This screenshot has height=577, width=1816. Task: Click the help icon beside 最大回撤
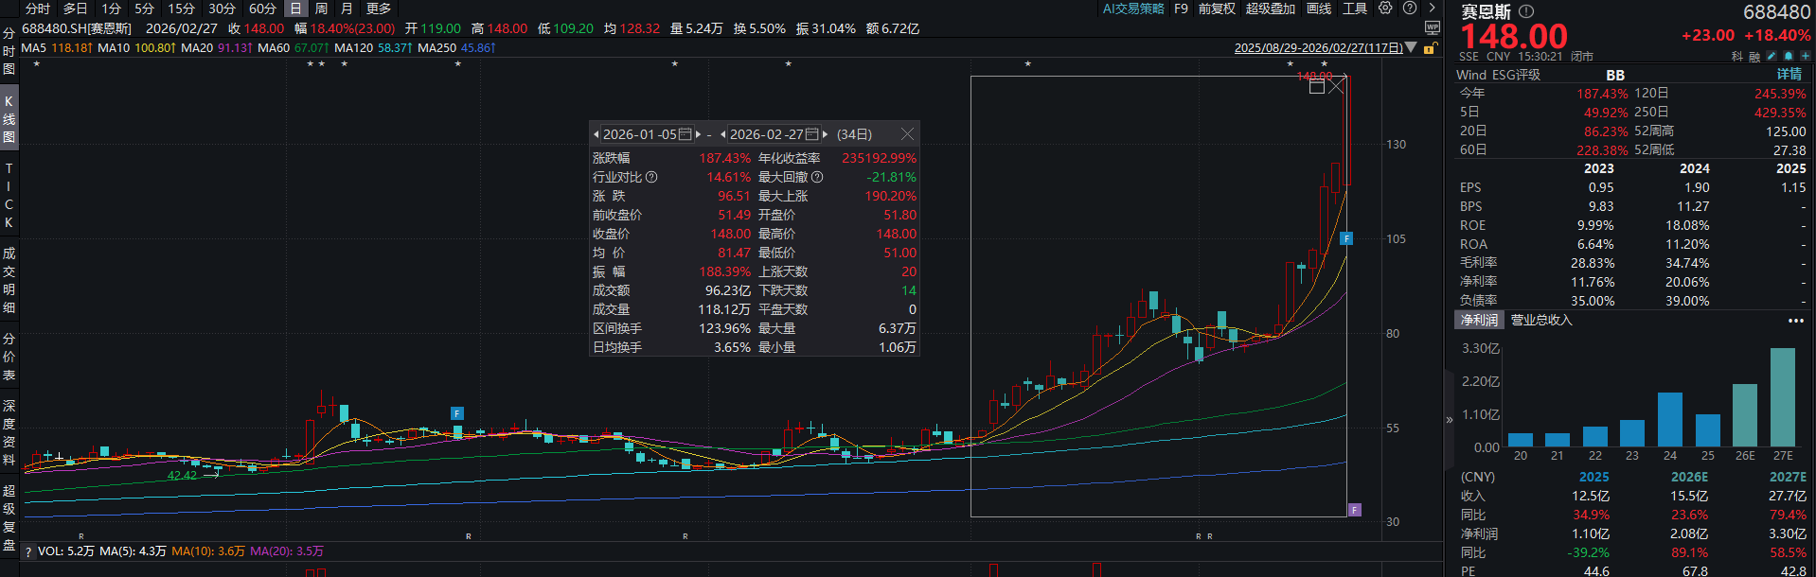click(817, 177)
